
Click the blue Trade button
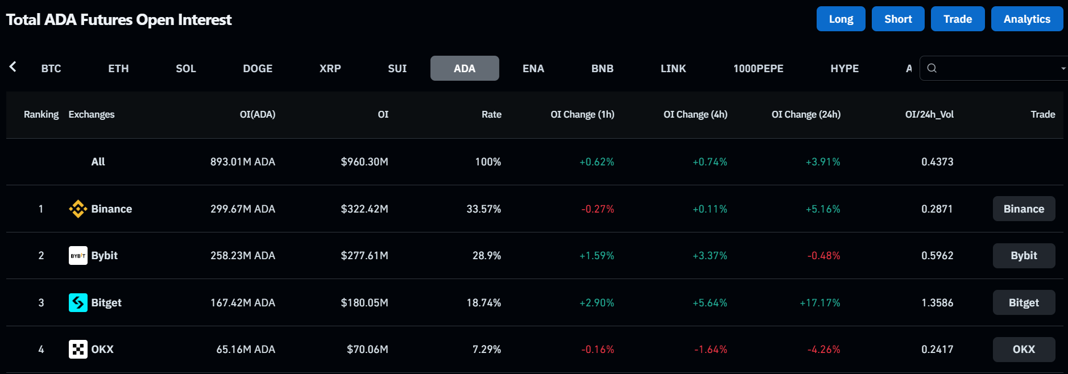pos(958,19)
